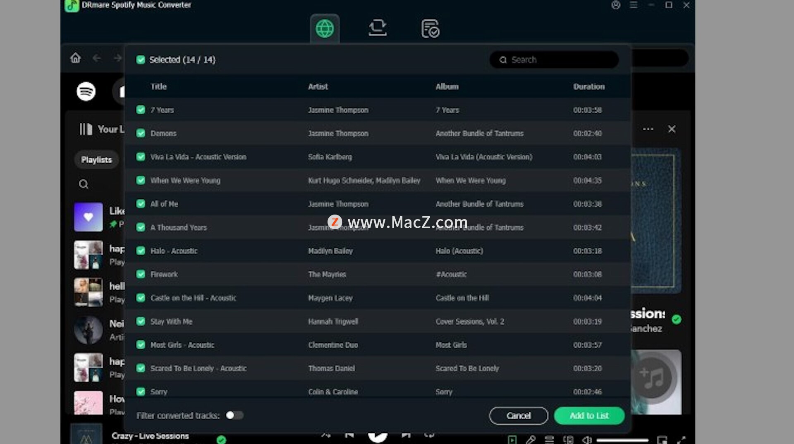
Task: Click the Crazy - Live Sessions track title
Action: pos(150,436)
